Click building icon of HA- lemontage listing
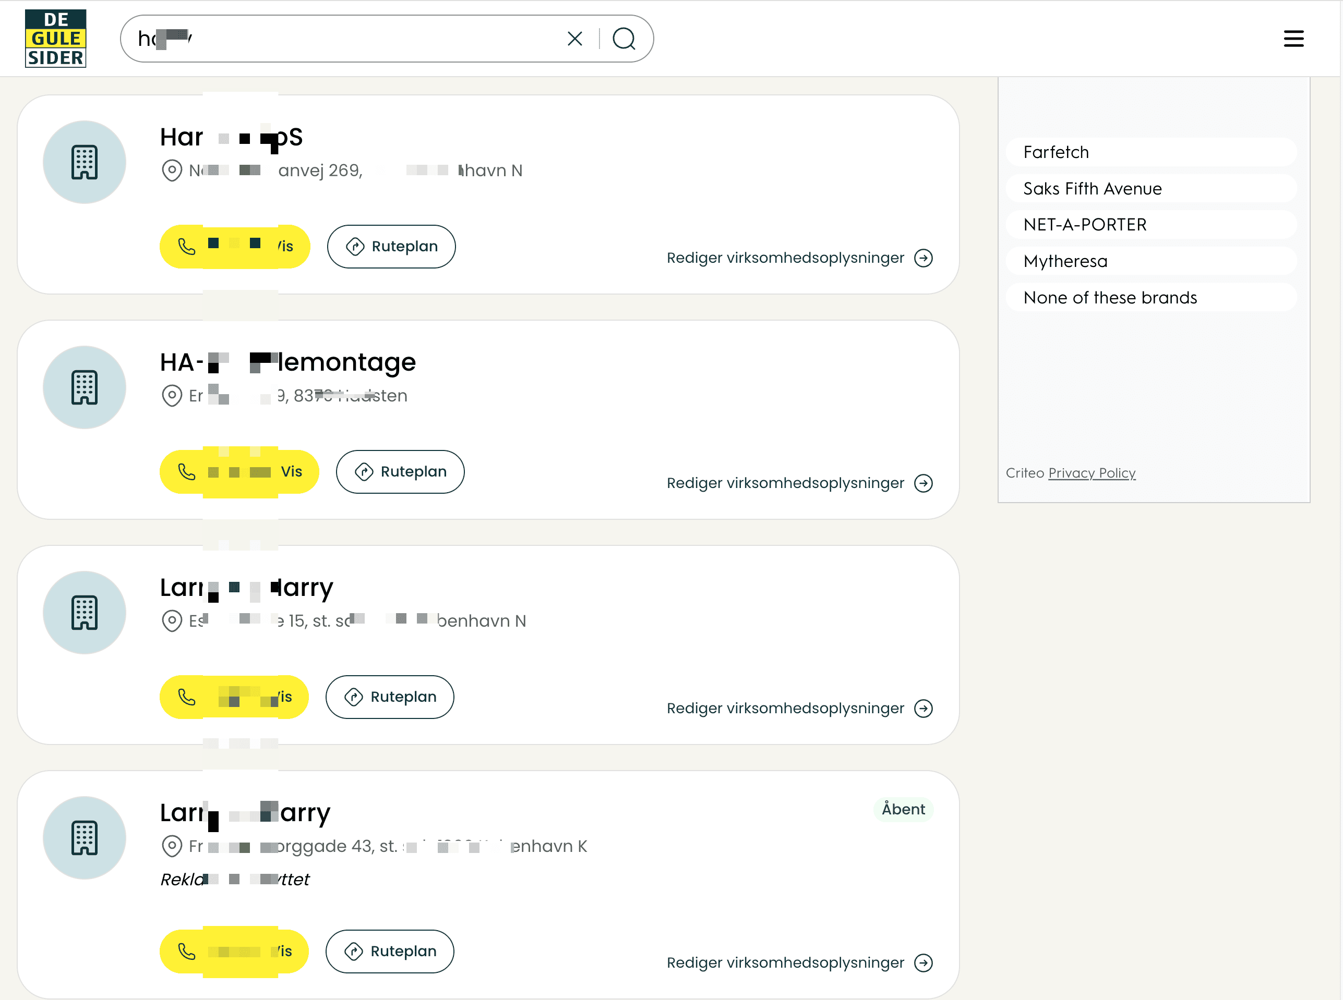Image resolution: width=1343 pixels, height=1000 pixels. pyautogui.click(x=84, y=387)
